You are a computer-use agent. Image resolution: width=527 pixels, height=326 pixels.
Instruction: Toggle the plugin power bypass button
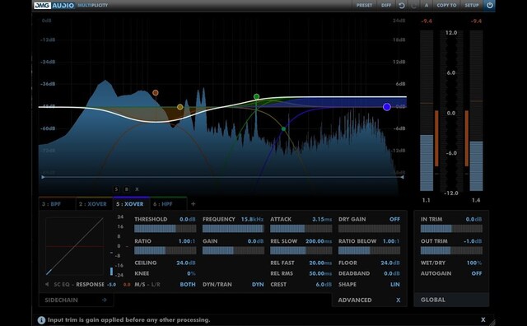(x=489, y=6)
